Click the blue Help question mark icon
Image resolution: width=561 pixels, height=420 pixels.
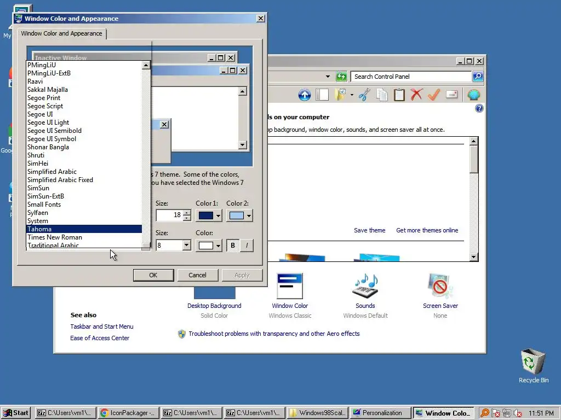pyautogui.click(x=479, y=108)
